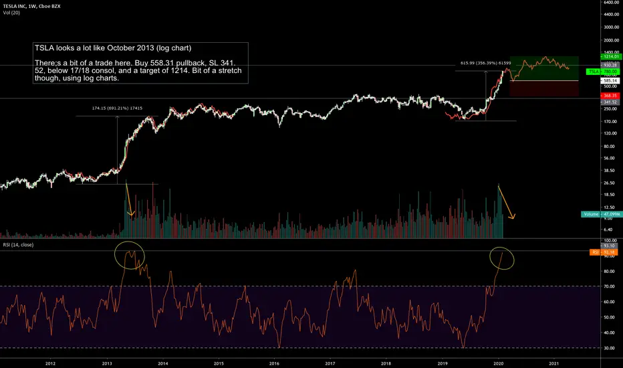Screen dimensions: 623x368
Task: Click the 6.40 price scale value
Action: pos(608,230)
